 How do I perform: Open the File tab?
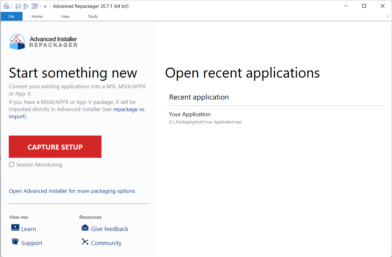12,17
